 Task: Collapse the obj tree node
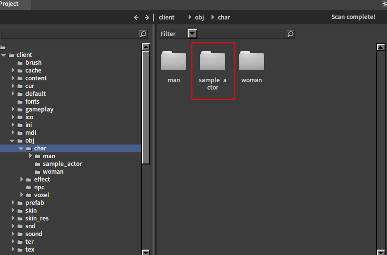[13, 141]
